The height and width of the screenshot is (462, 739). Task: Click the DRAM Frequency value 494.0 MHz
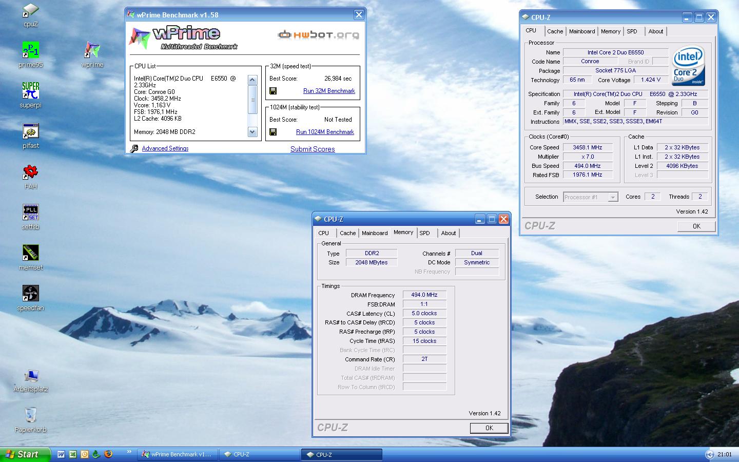(424, 295)
